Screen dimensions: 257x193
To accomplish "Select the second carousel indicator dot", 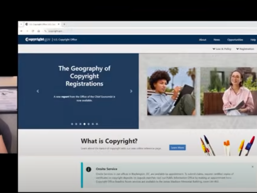I will (x=76, y=124).
